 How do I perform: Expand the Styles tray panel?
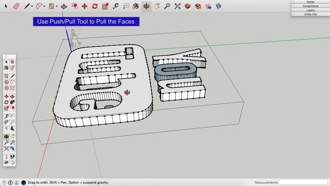(310, 2)
